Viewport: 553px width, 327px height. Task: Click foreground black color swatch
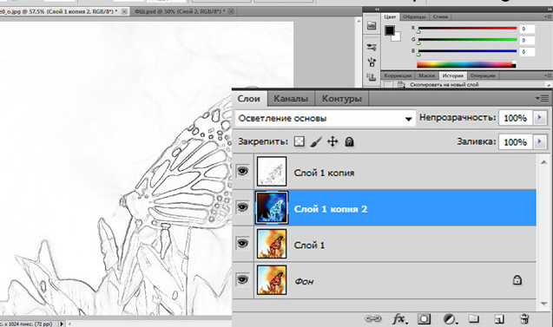389,30
